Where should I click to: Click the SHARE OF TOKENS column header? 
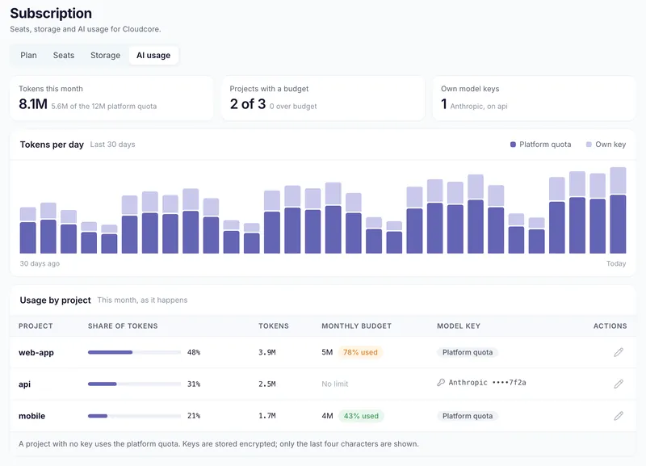pyautogui.click(x=123, y=326)
